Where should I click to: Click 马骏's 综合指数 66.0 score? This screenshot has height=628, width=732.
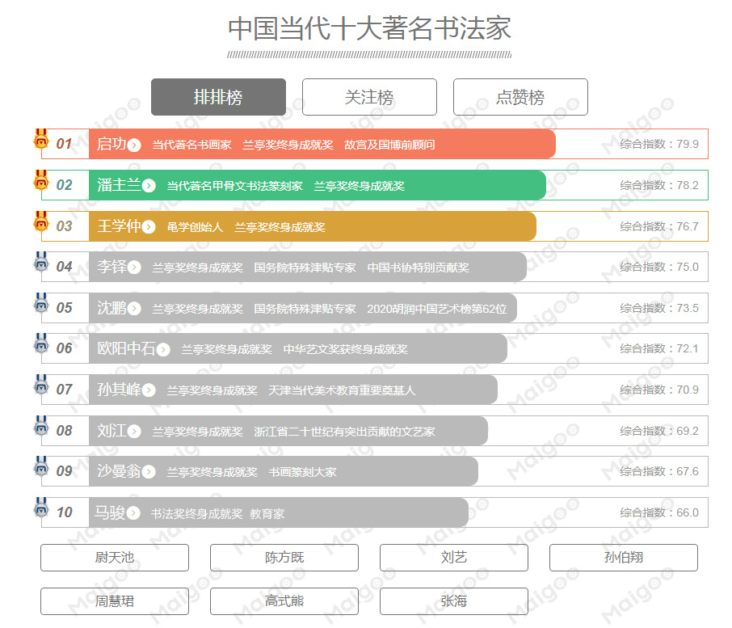(659, 512)
